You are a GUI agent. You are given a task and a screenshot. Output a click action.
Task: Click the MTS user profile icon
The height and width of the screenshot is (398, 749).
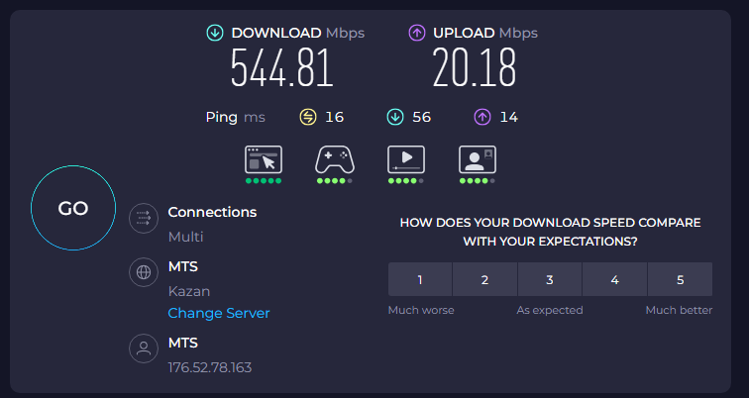point(145,349)
